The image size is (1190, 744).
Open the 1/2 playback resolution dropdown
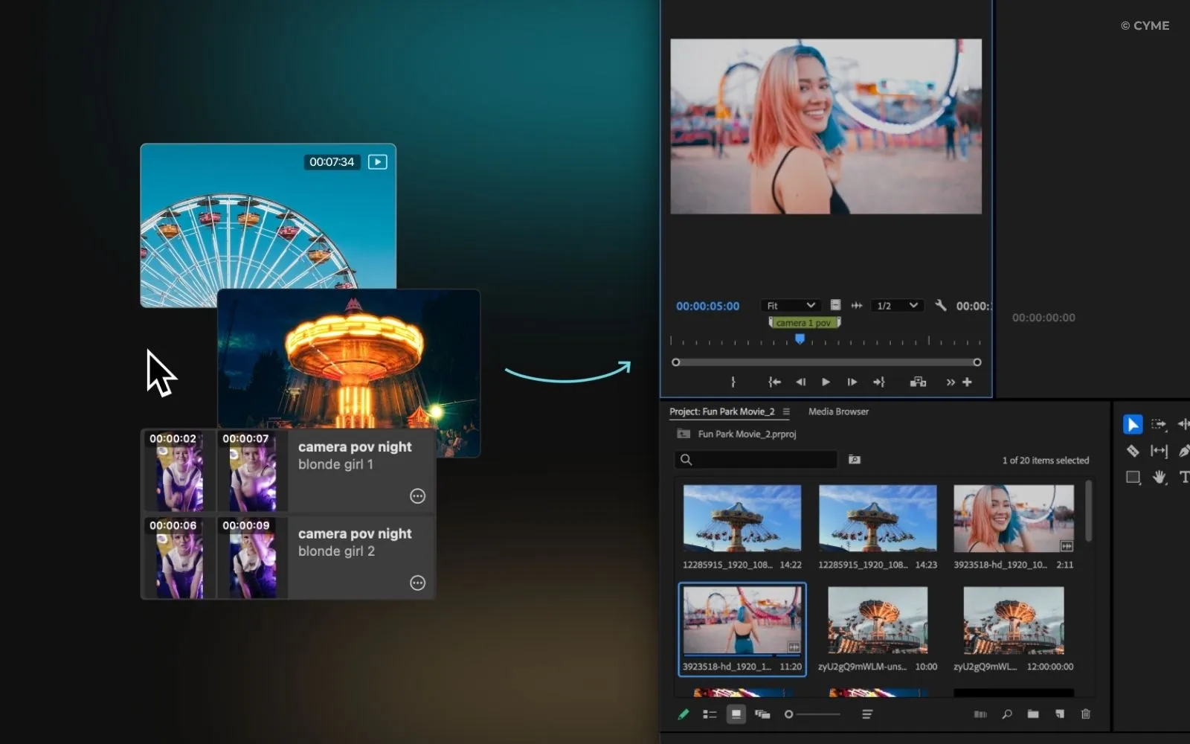[897, 306]
